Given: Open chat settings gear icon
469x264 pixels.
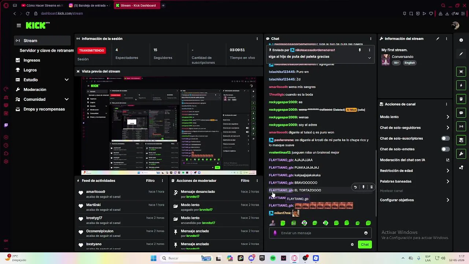Looking at the screenshot, I should coord(352,245).
